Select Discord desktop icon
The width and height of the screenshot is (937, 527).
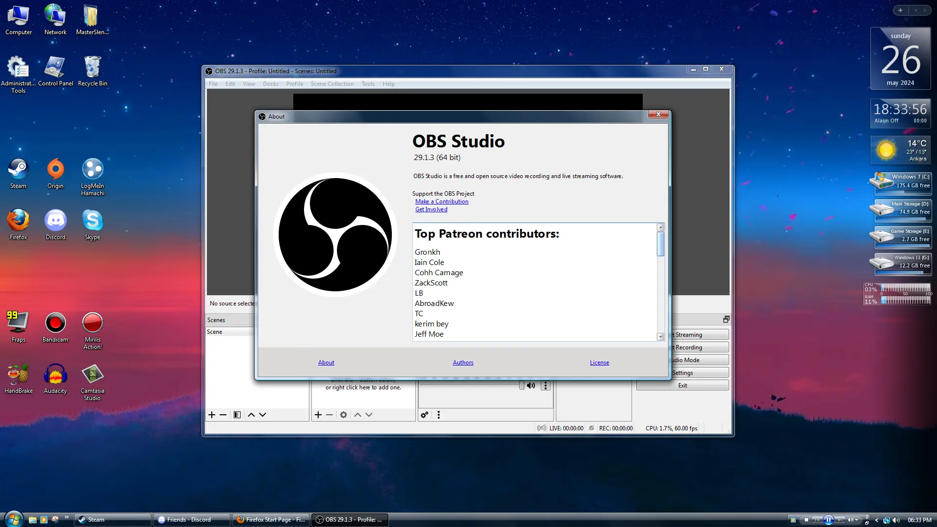pos(55,225)
